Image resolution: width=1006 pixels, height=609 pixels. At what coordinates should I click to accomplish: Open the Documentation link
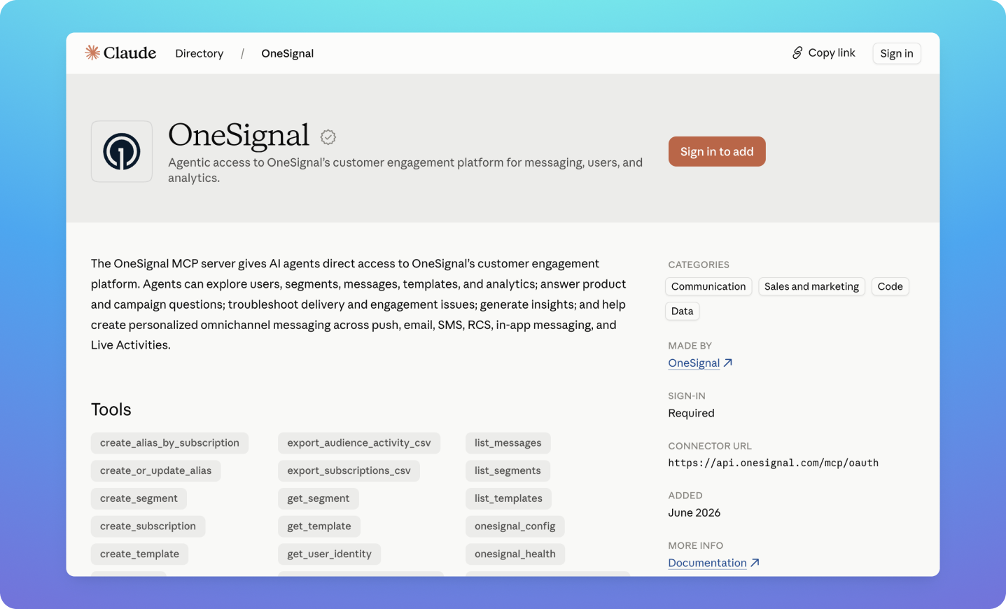(x=707, y=563)
